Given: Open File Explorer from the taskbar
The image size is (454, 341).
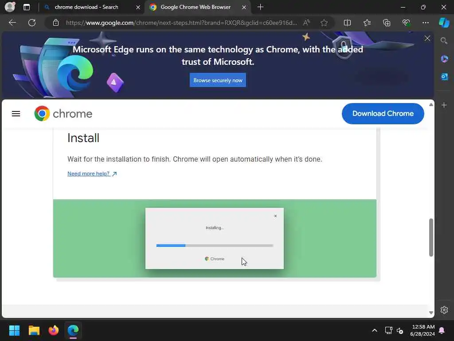Looking at the screenshot, I should pyautogui.click(x=34, y=330).
